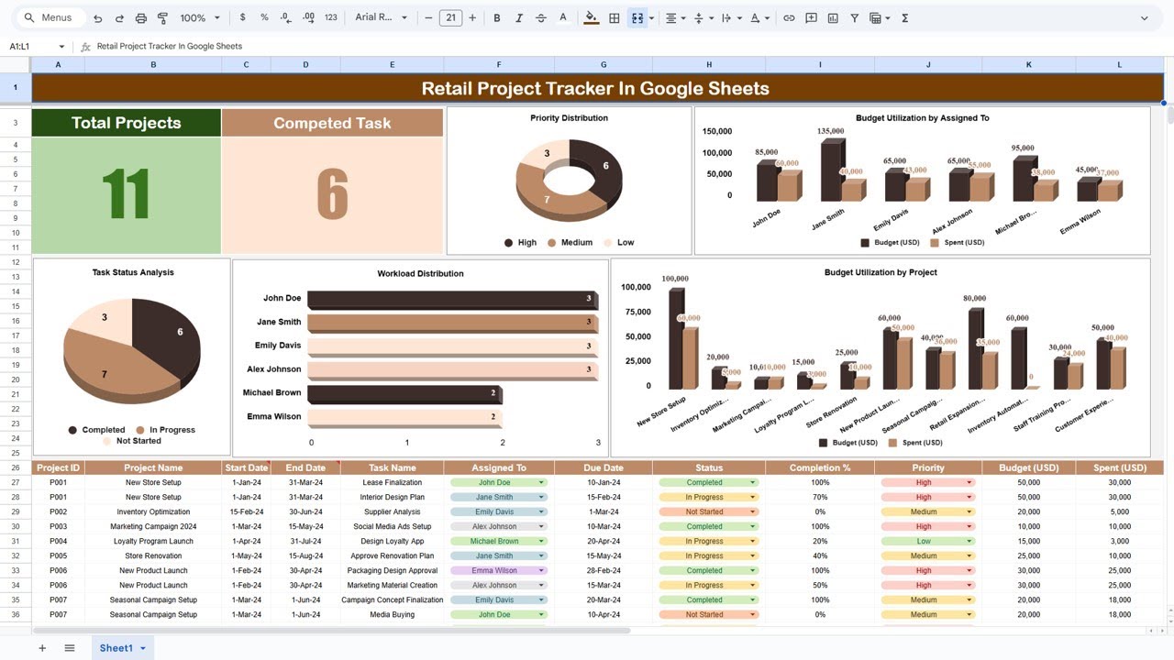Open the fill color picker
This screenshot has height=660, width=1174.
tap(591, 17)
